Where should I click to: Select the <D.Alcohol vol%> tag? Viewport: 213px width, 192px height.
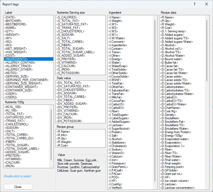(171, 49)
